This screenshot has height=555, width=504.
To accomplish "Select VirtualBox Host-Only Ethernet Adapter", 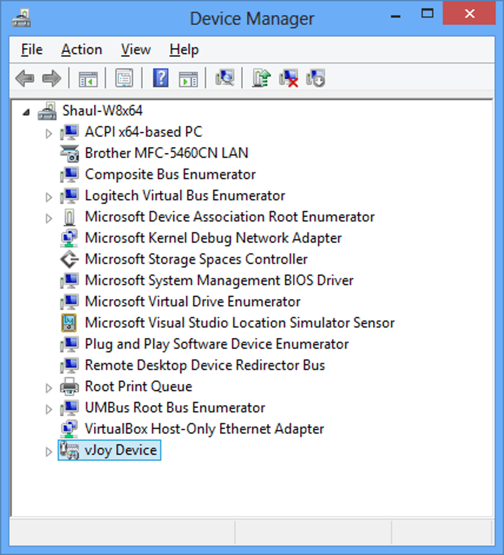I will pyautogui.click(x=204, y=429).
